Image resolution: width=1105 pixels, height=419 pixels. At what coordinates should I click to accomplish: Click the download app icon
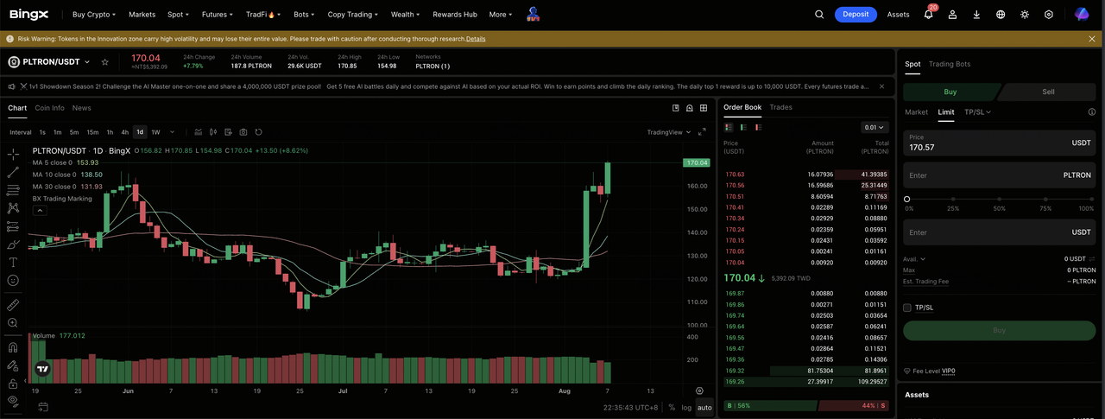[x=976, y=15]
